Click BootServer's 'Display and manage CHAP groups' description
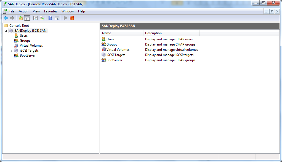 170,60
